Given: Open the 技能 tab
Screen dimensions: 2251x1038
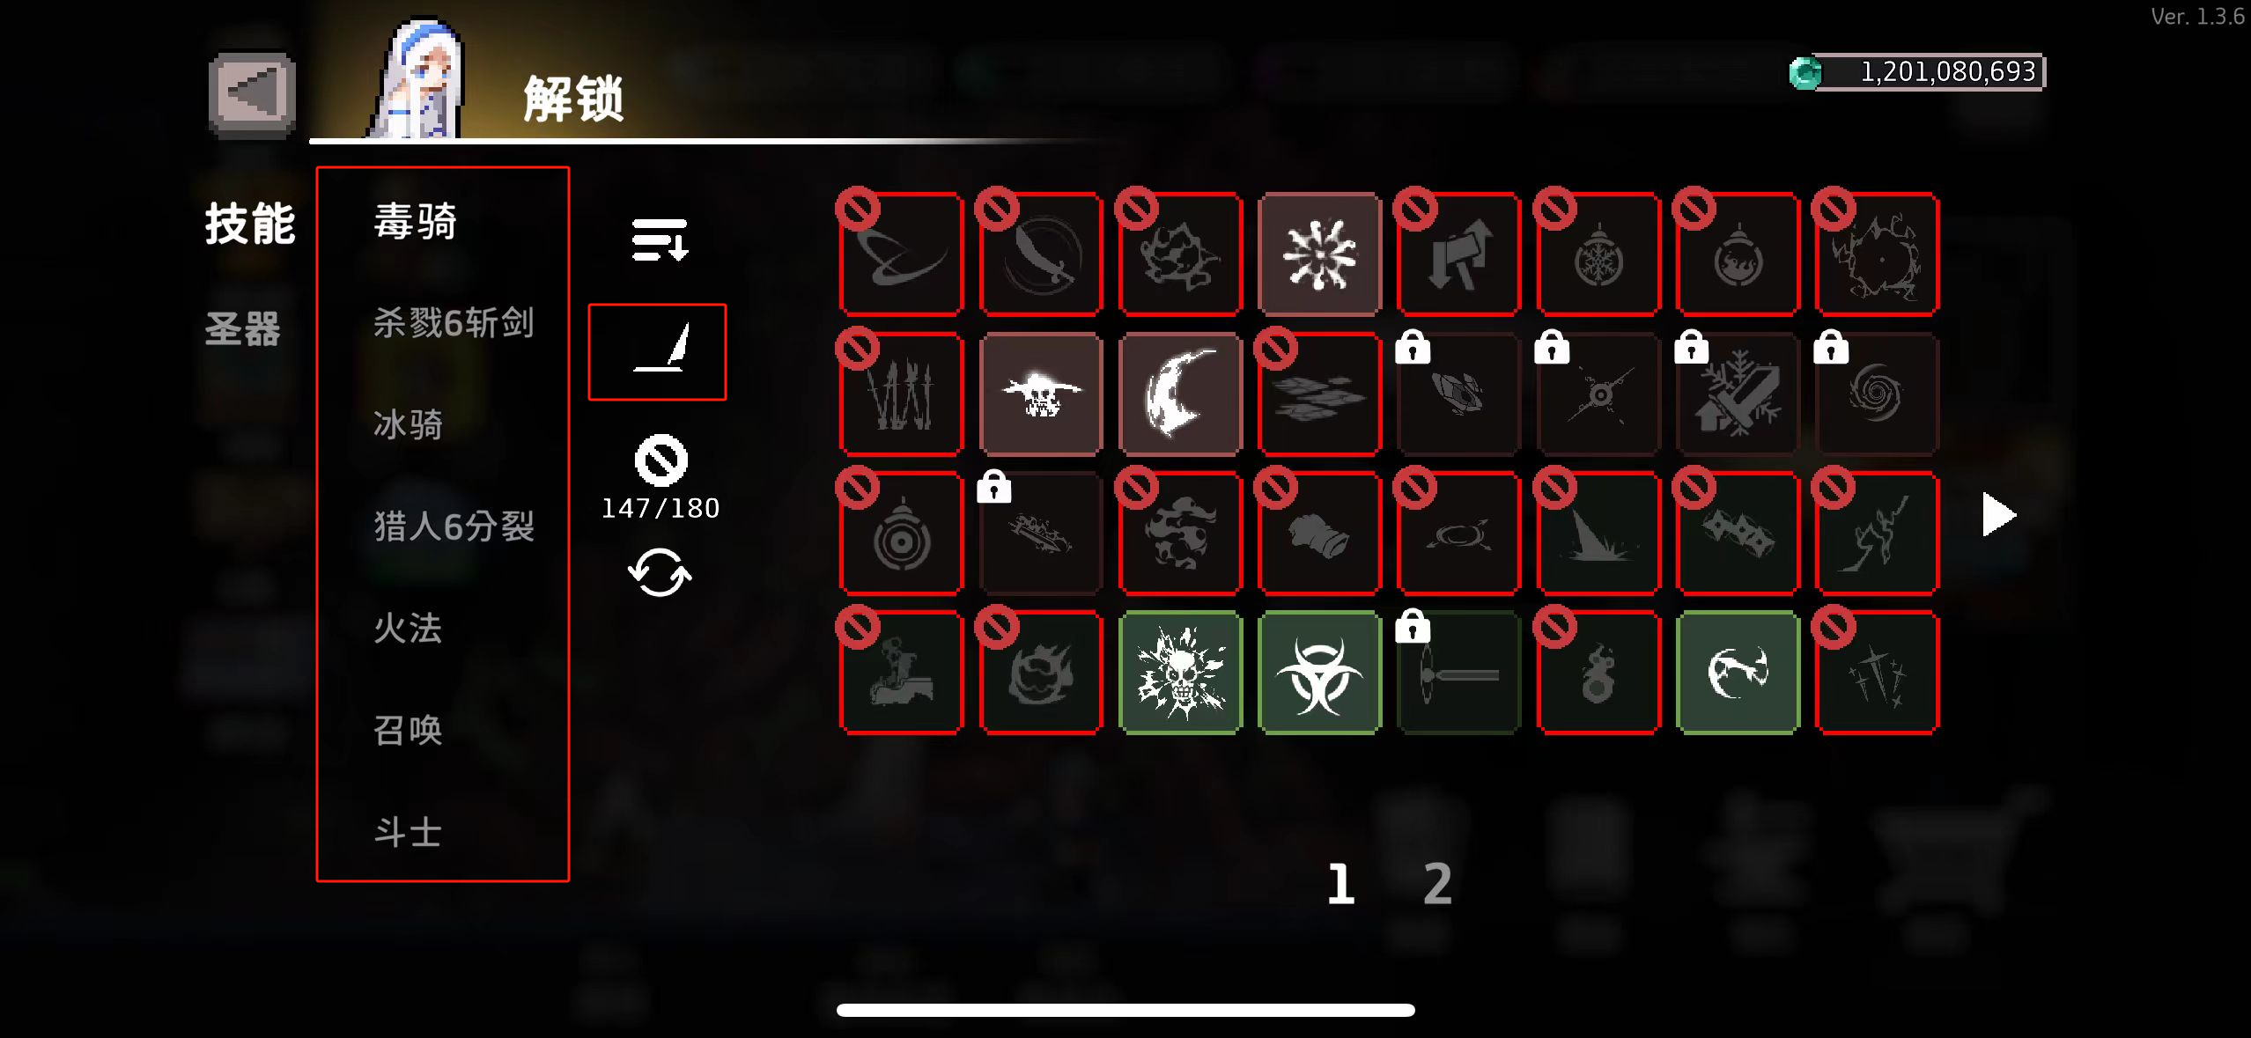Looking at the screenshot, I should click(x=250, y=223).
